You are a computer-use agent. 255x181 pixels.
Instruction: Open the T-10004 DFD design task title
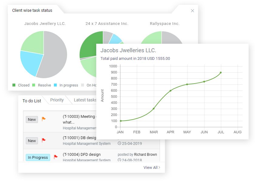click(82, 154)
